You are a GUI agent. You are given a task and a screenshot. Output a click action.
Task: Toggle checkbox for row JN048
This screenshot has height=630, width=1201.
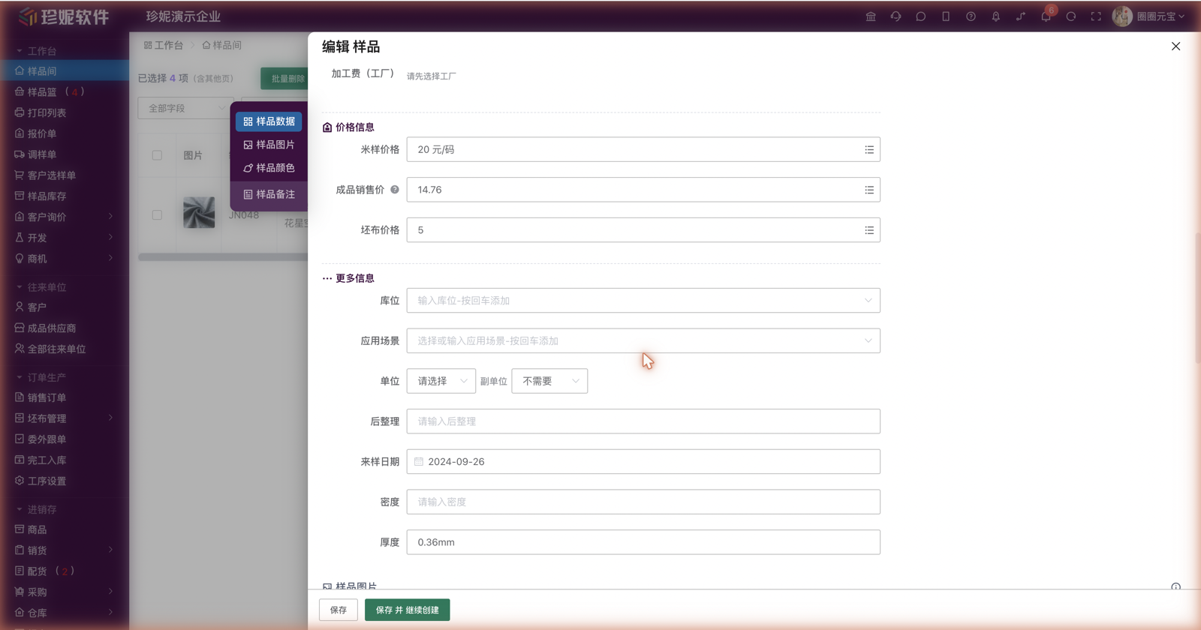tap(157, 215)
